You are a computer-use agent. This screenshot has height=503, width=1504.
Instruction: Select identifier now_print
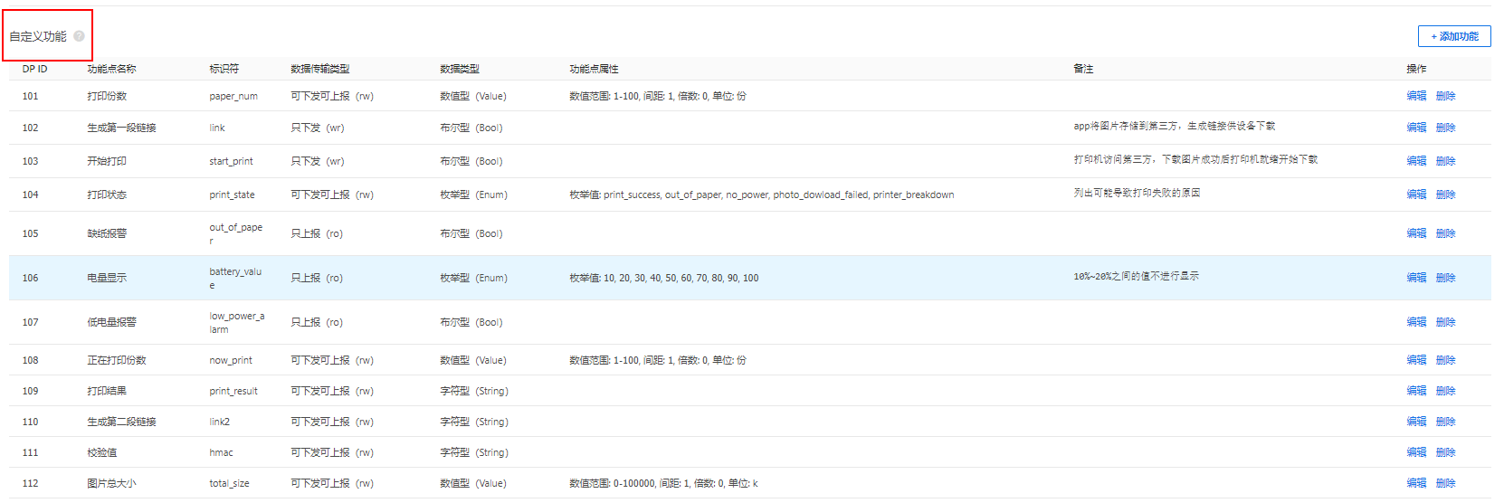[x=231, y=360]
